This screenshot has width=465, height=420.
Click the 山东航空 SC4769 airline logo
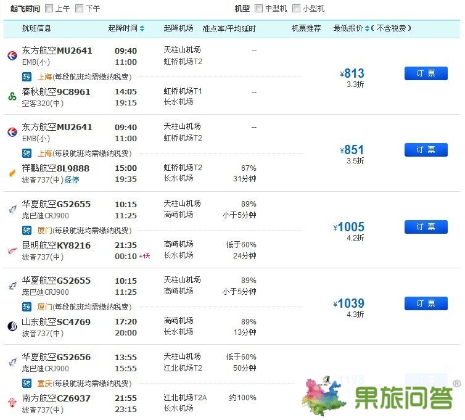[x=12, y=326]
